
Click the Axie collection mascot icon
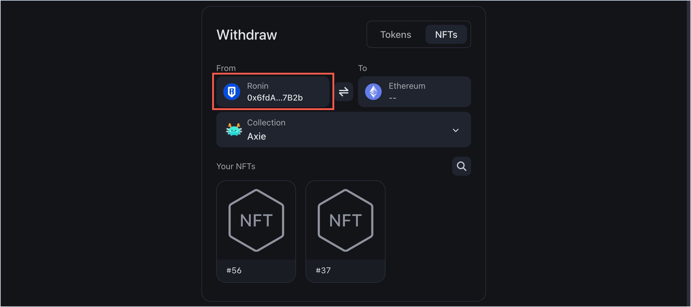233,130
